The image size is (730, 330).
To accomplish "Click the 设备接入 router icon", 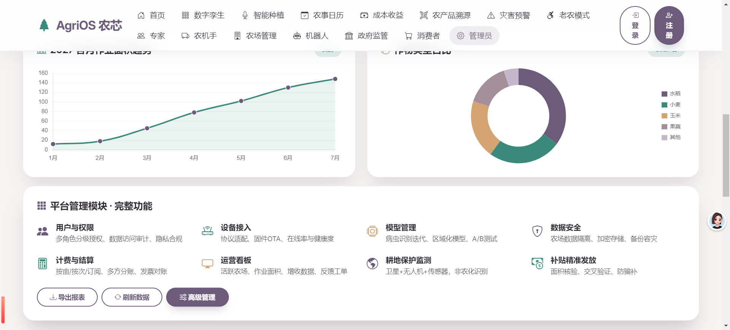I will (208, 231).
